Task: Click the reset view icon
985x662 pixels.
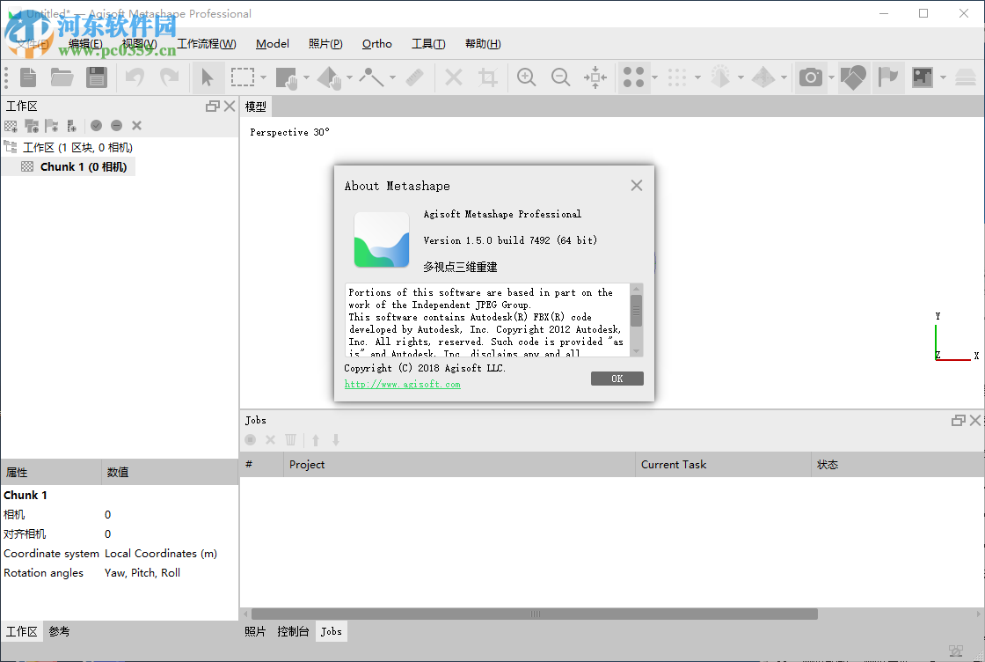Action: tap(595, 77)
